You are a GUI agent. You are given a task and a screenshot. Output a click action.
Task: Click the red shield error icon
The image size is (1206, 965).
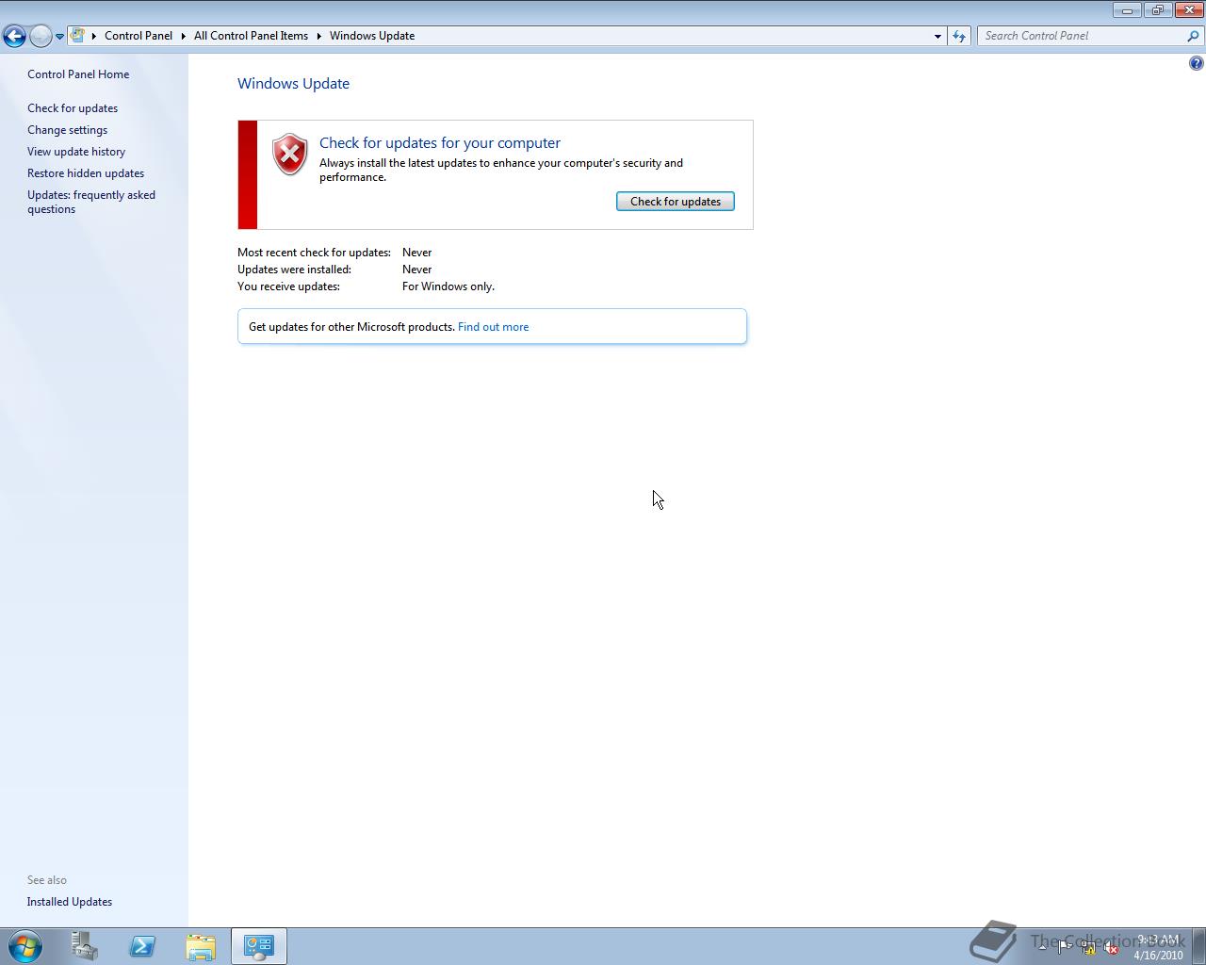click(290, 155)
